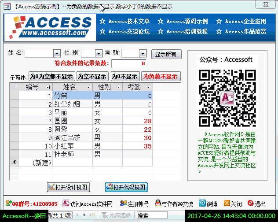Click 为空不显示 button

(92, 76)
